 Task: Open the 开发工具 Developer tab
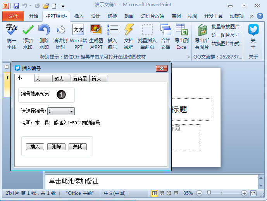coord(213,16)
